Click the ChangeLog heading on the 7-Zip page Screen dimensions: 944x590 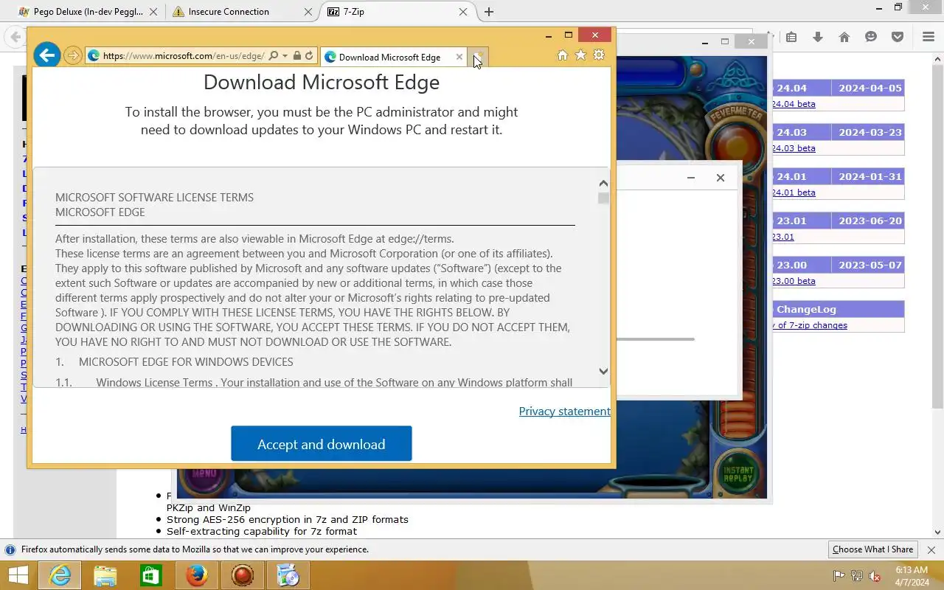806,309
